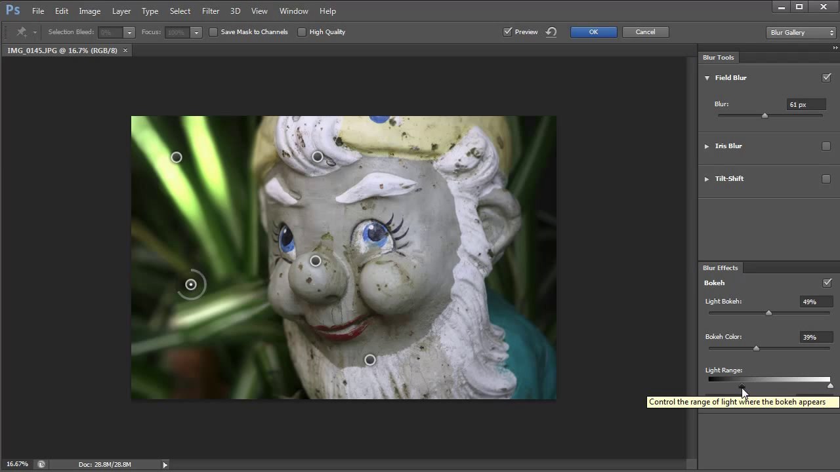Collapse the Field Blur section triangle

click(707, 78)
